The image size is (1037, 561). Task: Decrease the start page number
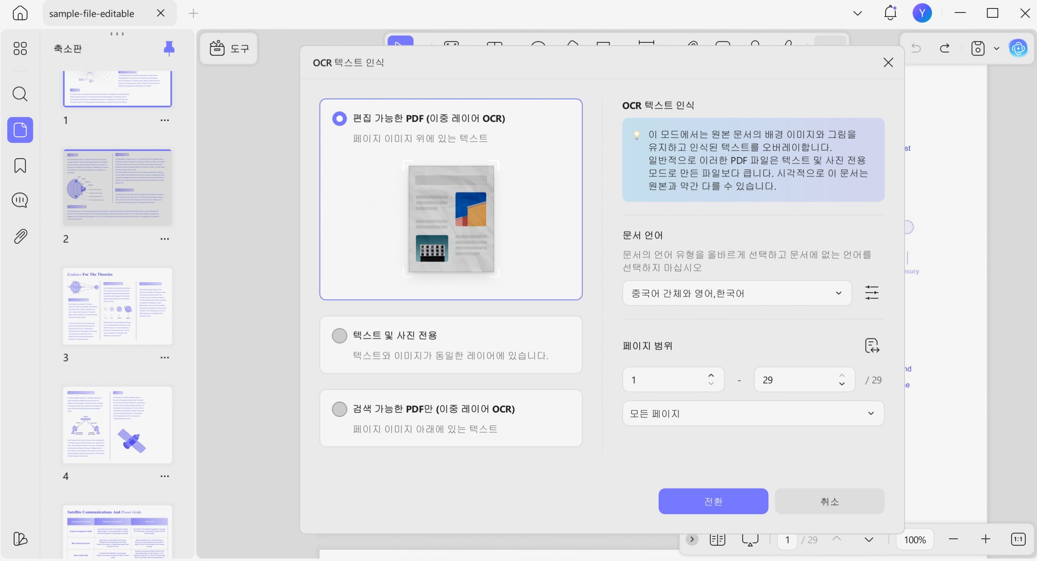[711, 384]
